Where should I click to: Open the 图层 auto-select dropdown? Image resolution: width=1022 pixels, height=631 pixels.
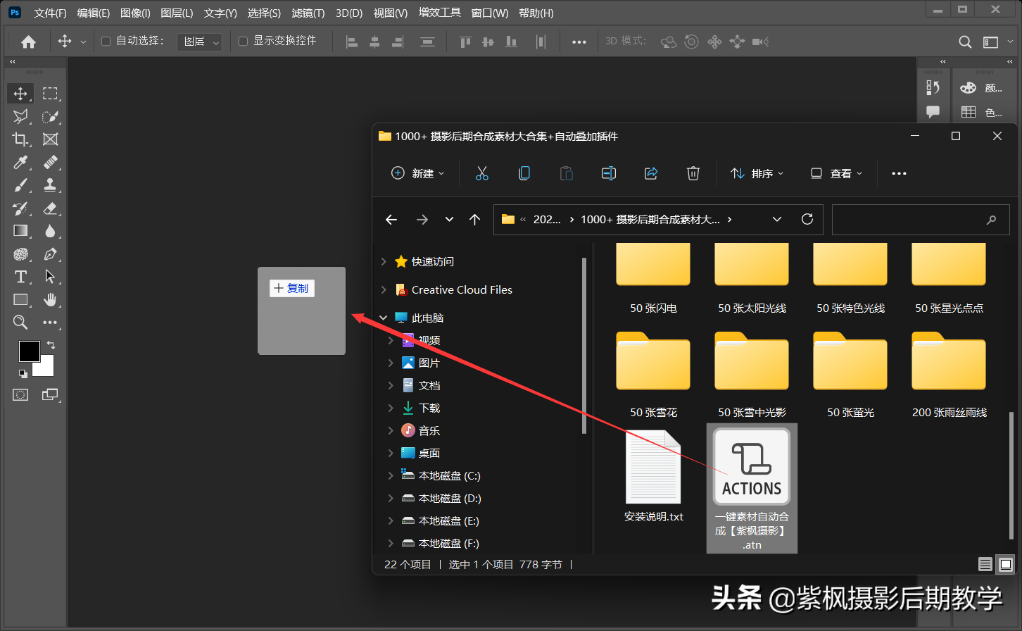pos(199,42)
